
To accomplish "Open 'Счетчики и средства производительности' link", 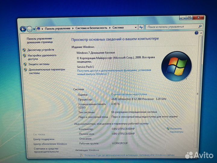I will (46, 150).
